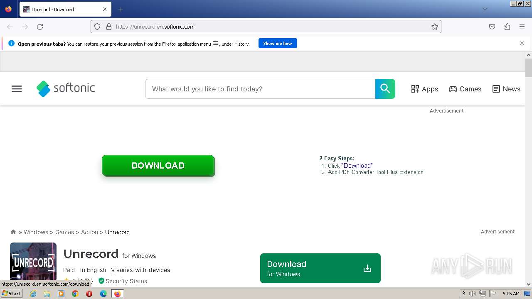
Task: Open the Softonic hamburger menu
Action: [x=17, y=89]
